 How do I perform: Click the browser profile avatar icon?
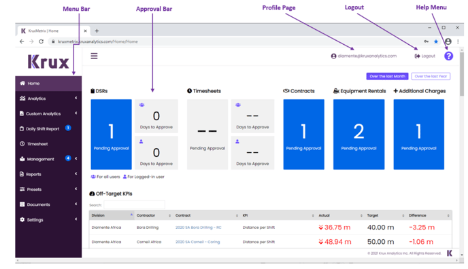pos(448,41)
